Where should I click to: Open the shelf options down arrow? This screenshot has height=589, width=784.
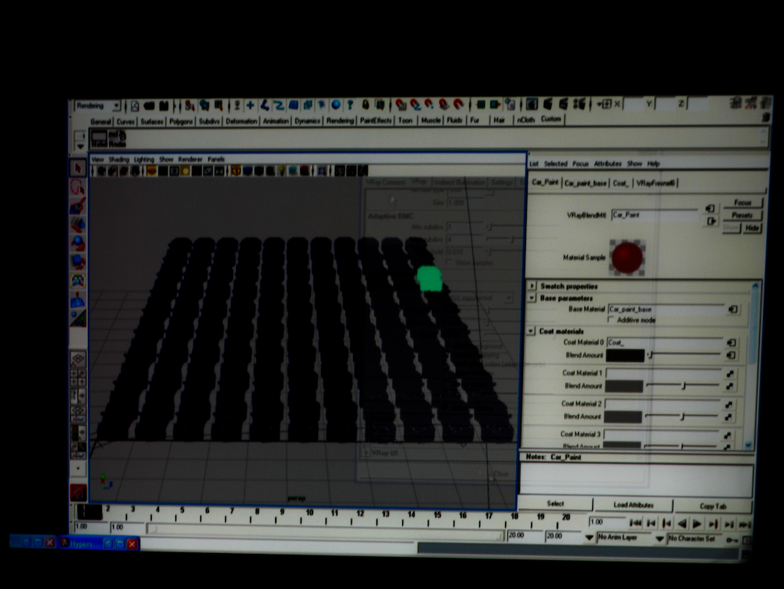point(80,146)
